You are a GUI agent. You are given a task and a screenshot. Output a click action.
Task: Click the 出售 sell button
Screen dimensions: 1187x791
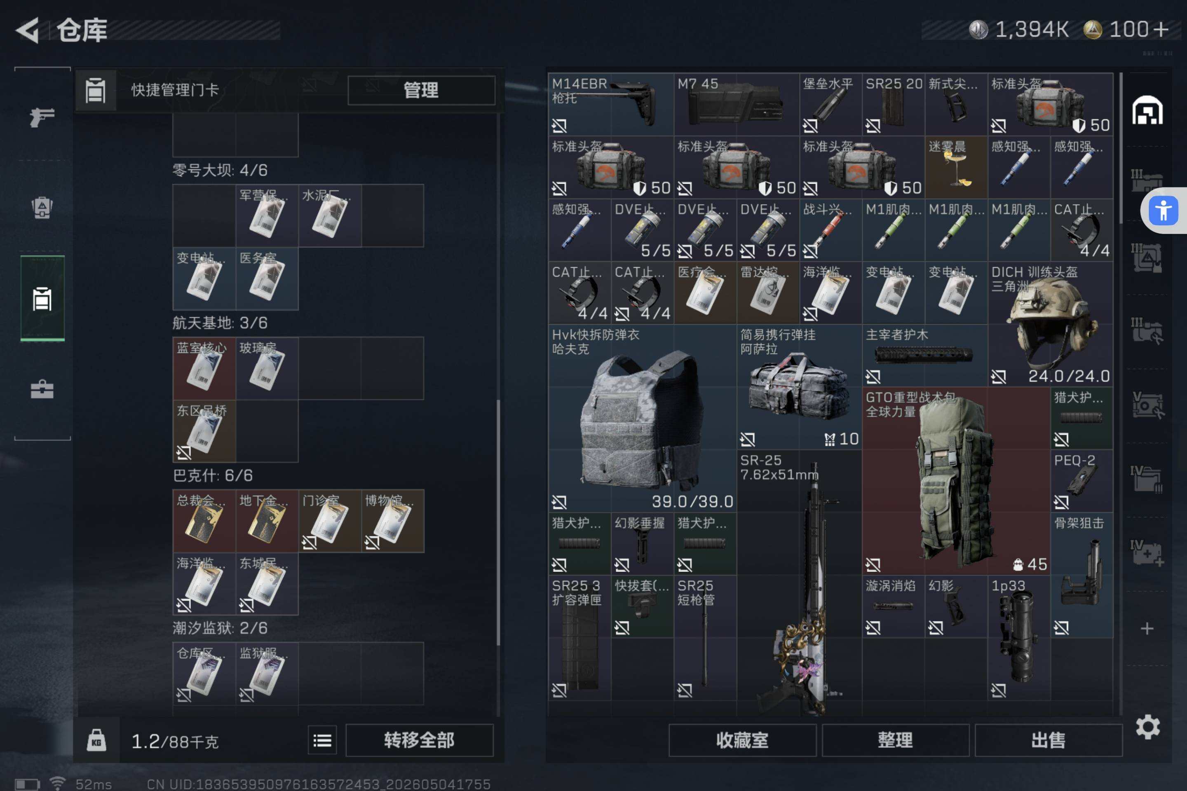click(1049, 740)
